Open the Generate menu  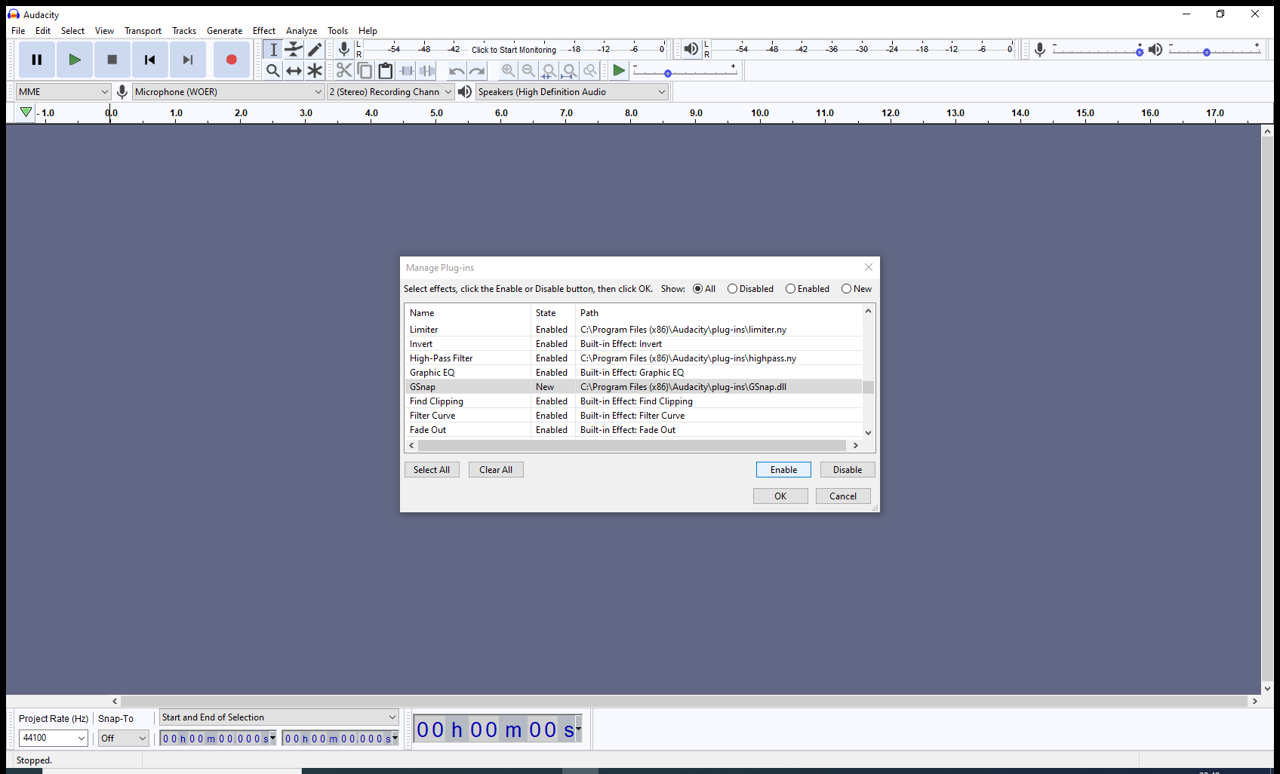coord(224,31)
